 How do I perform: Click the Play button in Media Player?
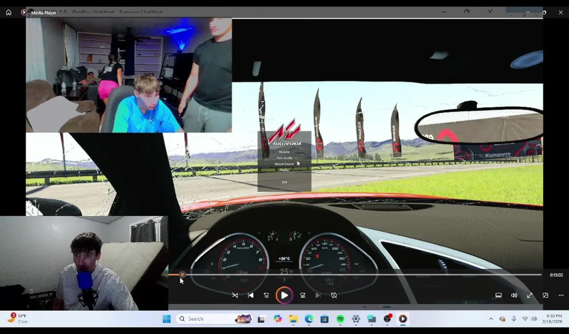(284, 295)
